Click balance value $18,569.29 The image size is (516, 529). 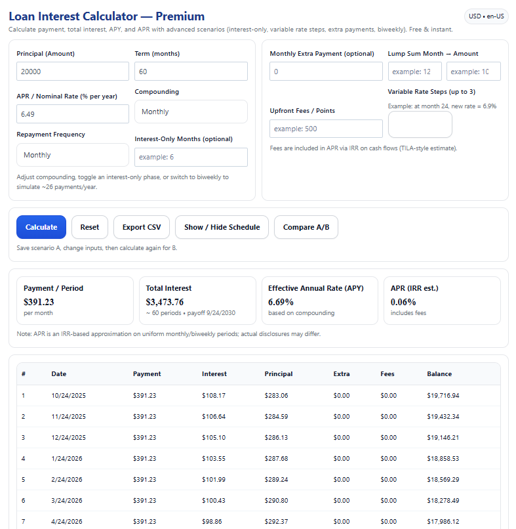click(x=443, y=479)
